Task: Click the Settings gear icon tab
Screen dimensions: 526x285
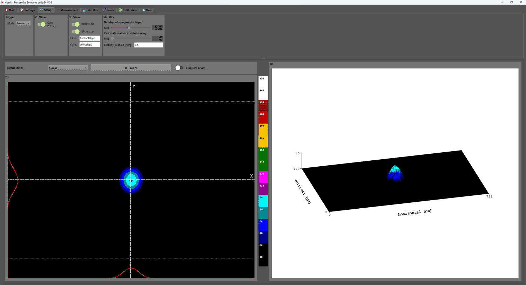Action: 22,10
